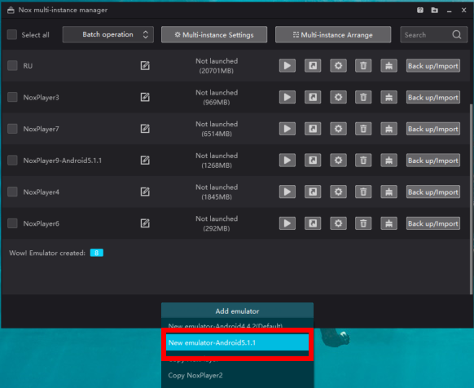This screenshot has width=474, height=388.
Task: Check the RU emulator checkbox
Action: (x=12, y=65)
